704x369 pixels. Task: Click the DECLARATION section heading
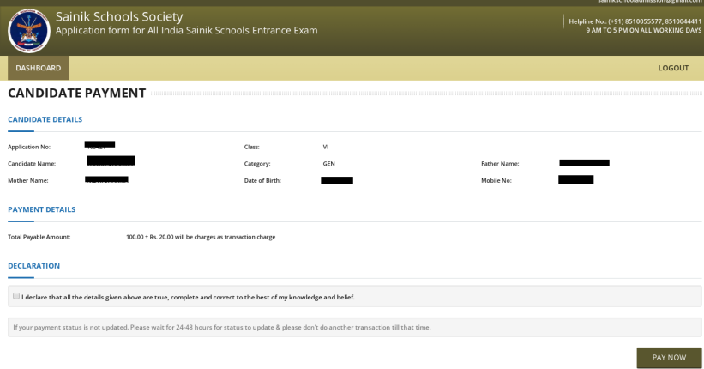(x=33, y=266)
